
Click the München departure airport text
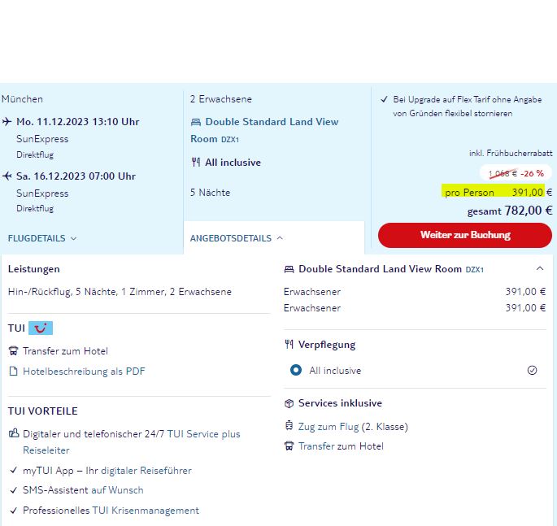tap(22, 99)
